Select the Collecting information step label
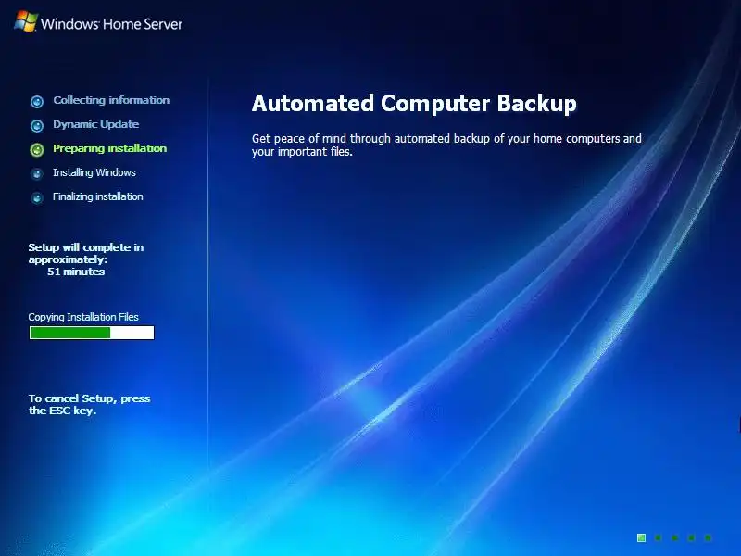741x556 pixels. 111,100
